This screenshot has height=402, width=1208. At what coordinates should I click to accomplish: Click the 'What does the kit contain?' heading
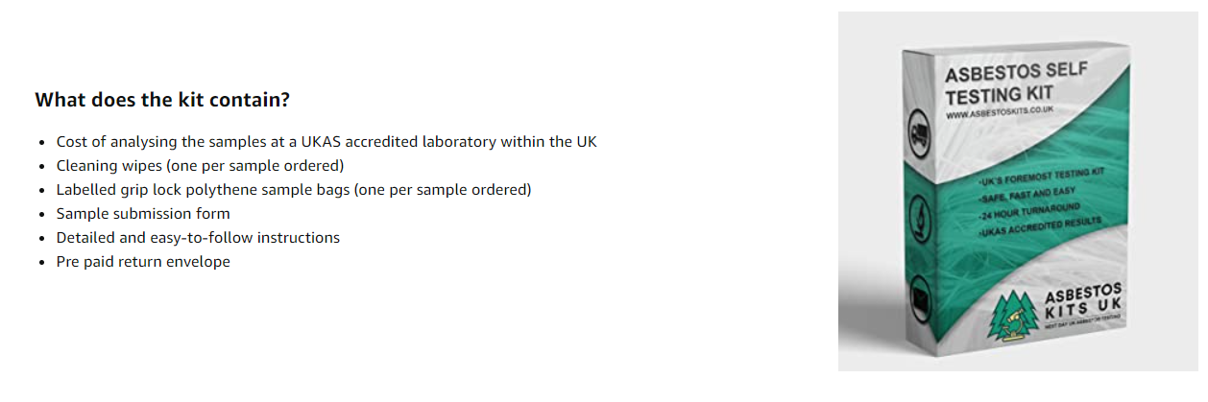(x=162, y=100)
